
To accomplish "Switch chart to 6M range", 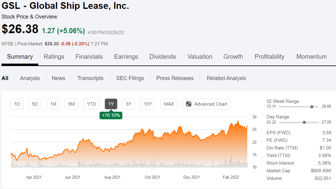I will 71,104.
